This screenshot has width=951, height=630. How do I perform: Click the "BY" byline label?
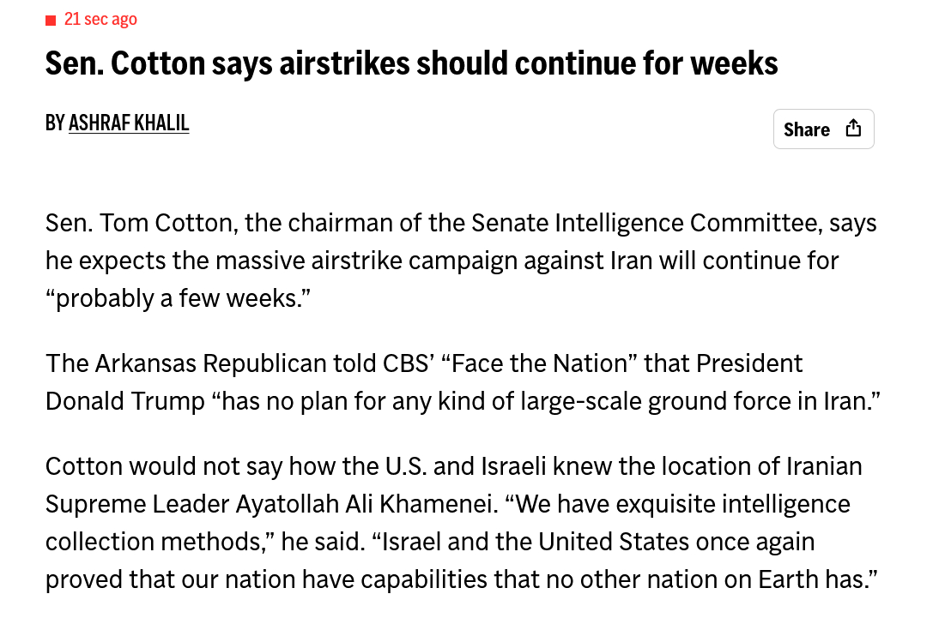55,123
